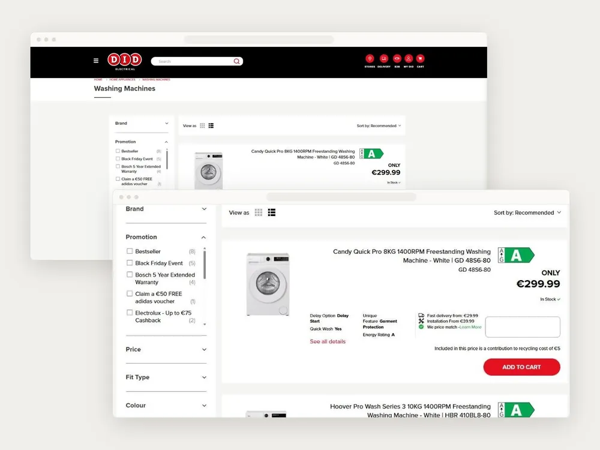Click the €299.99 price in front window
This screenshot has width=600, height=450.
point(538,284)
